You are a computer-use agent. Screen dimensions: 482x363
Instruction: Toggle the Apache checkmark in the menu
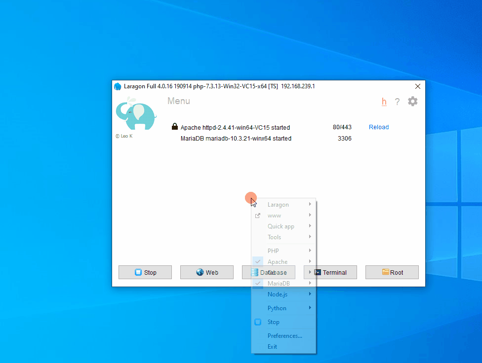[x=258, y=262]
